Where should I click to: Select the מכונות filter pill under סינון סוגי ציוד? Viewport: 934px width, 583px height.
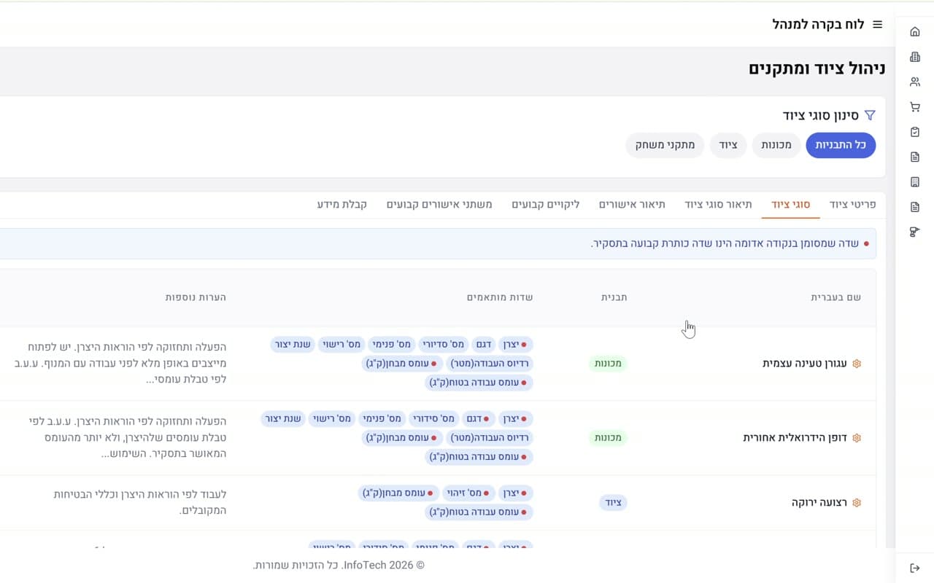(776, 145)
